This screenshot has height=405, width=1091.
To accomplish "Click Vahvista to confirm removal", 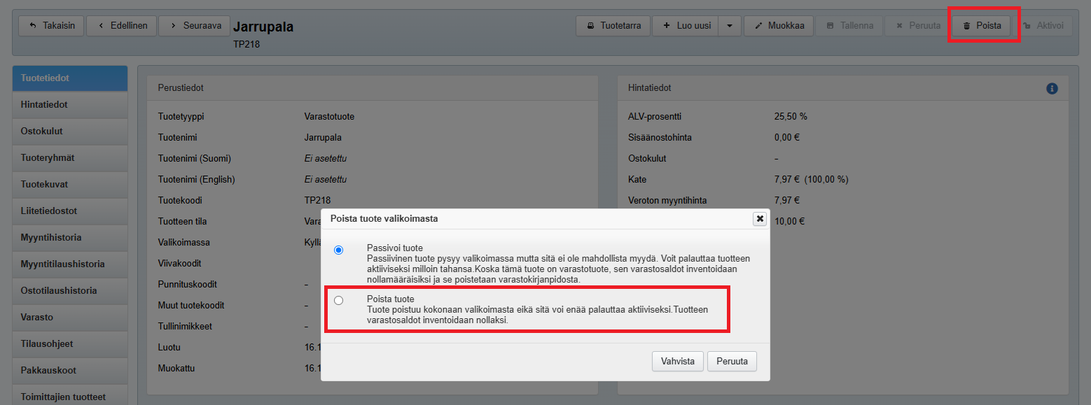I will click(x=678, y=362).
